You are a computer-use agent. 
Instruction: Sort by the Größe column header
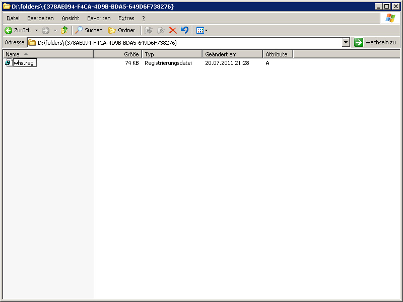pyautogui.click(x=118, y=54)
